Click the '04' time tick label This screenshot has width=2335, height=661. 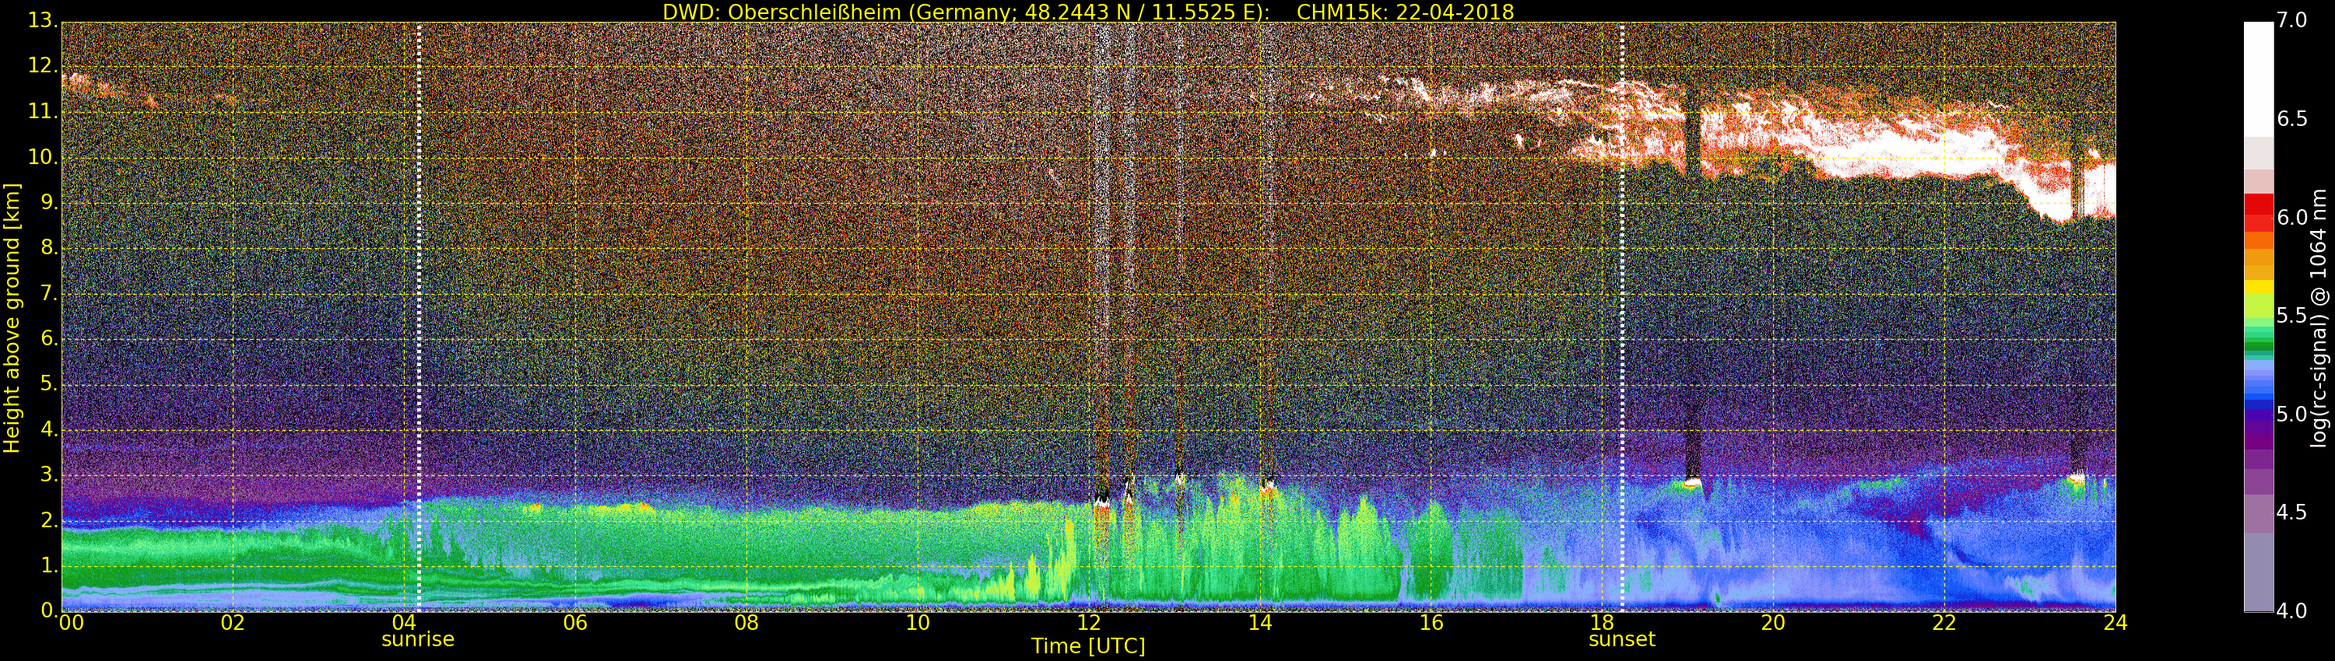404,623
